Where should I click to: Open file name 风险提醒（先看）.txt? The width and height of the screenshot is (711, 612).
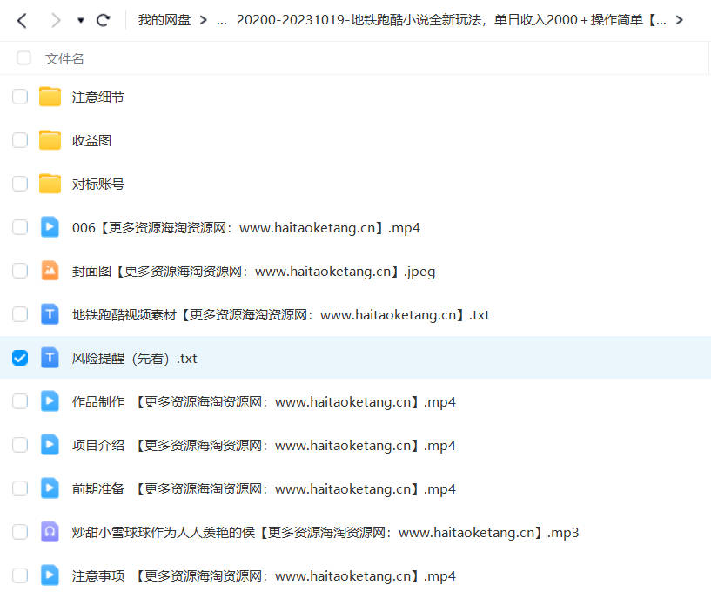pos(135,359)
